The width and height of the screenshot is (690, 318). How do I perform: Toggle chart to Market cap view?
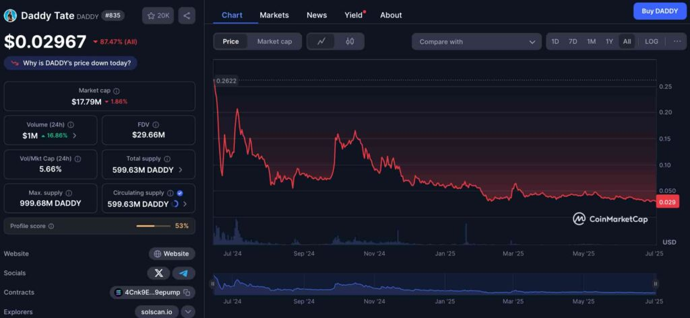pyautogui.click(x=274, y=41)
